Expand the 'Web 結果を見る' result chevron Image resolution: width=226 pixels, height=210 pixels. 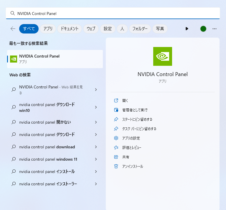tap(96, 90)
